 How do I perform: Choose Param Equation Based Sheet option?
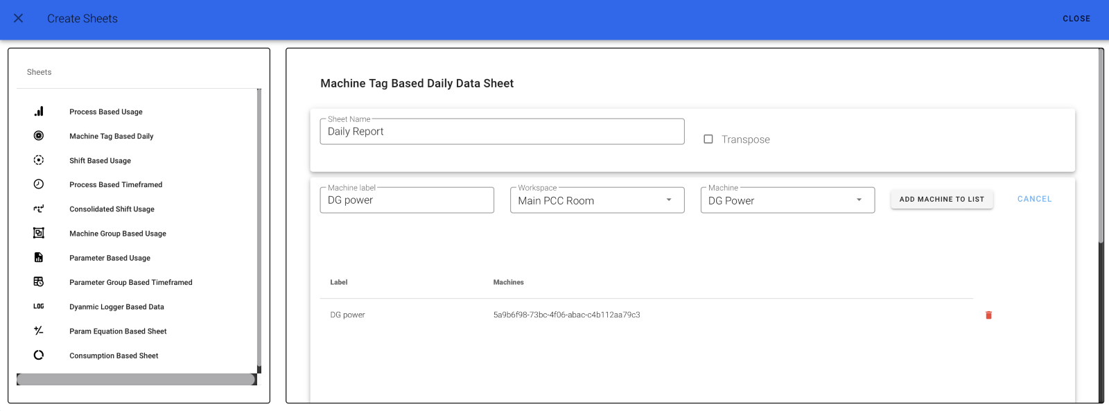118,331
